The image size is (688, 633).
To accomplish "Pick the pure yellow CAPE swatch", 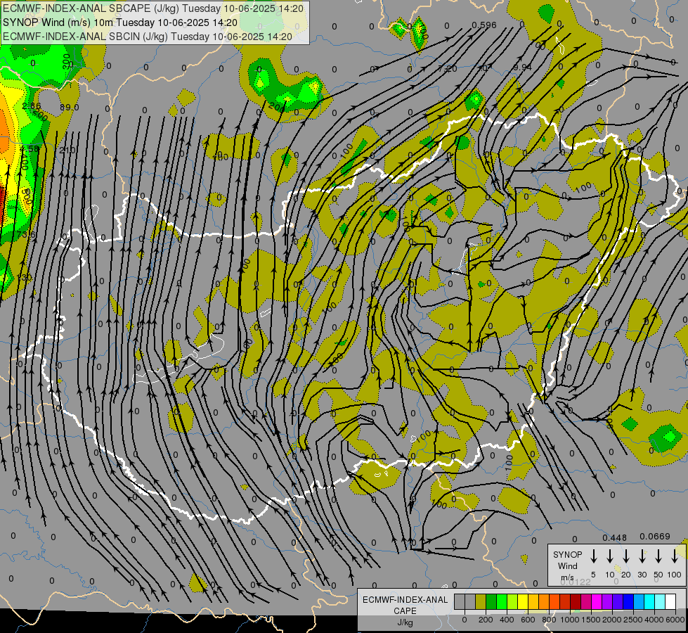I will point(523,601).
